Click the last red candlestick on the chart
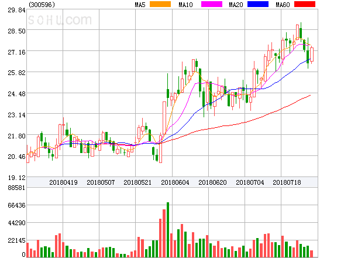The width and height of the screenshot is (351, 258). coord(312,55)
